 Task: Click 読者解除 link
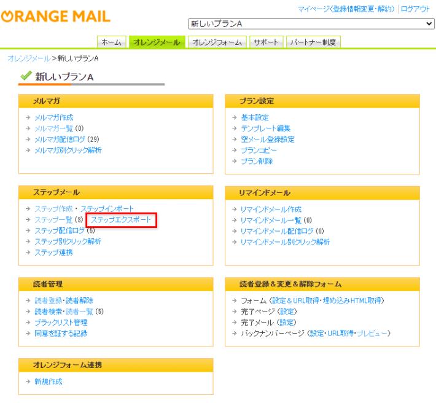(80, 300)
